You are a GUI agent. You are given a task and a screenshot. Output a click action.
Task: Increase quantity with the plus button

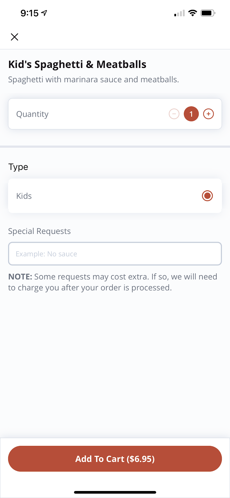pyautogui.click(x=208, y=114)
